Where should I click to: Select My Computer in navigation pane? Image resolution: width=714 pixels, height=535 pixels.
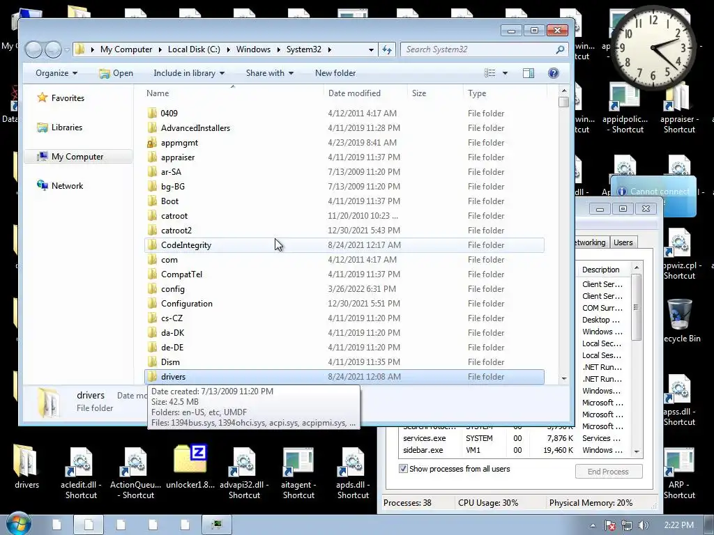click(77, 157)
